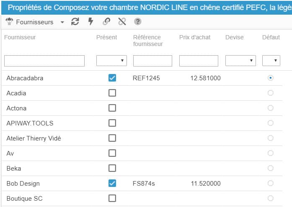Sort by the Prix d'achat column header
This screenshot has height=207, width=292.
[195, 37]
